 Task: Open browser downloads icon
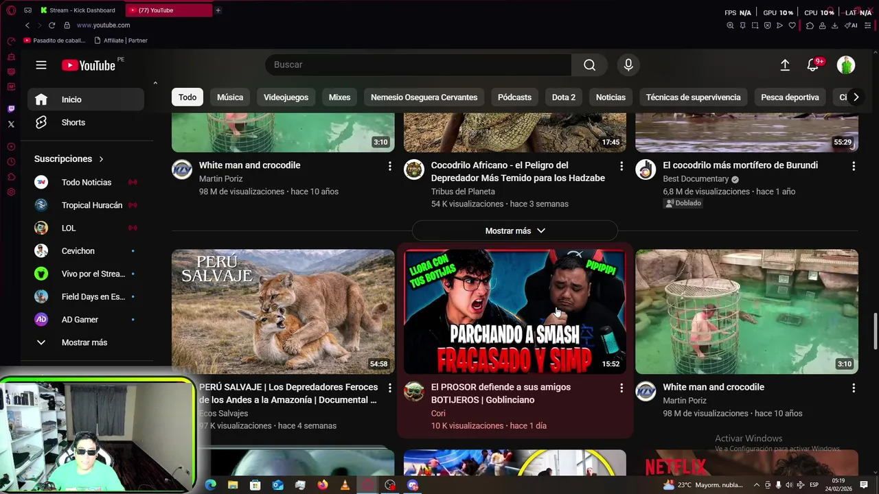pos(834,25)
